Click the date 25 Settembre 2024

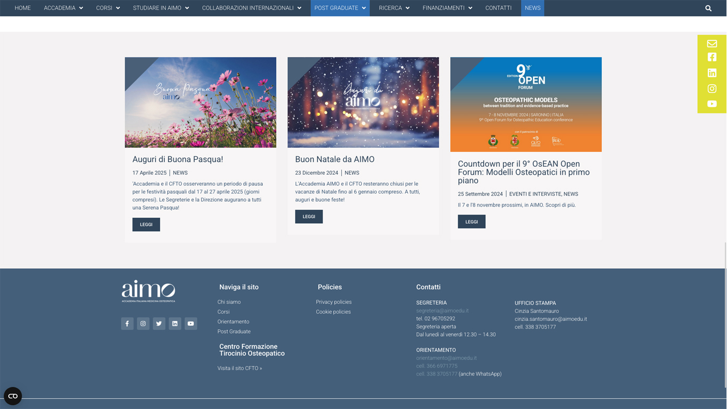pyautogui.click(x=481, y=194)
